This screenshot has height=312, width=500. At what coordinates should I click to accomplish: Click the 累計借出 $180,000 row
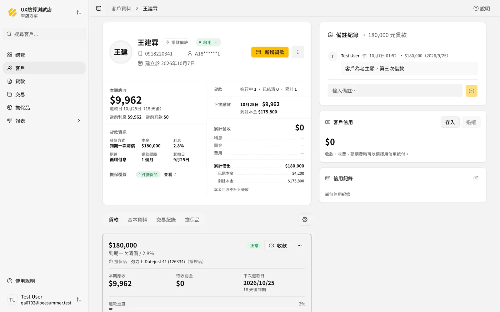pos(259,166)
